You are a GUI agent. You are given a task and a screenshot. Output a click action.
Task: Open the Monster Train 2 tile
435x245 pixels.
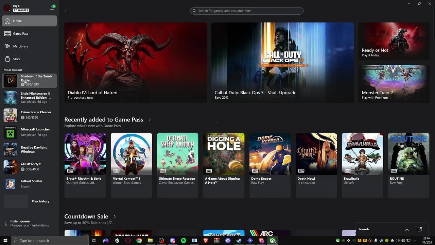click(x=394, y=84)
